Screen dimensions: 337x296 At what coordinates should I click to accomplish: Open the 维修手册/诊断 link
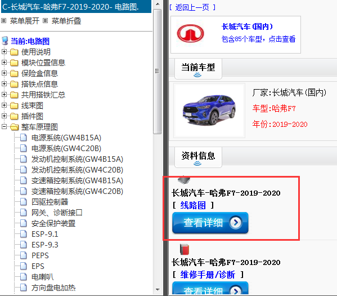[208, 275]
